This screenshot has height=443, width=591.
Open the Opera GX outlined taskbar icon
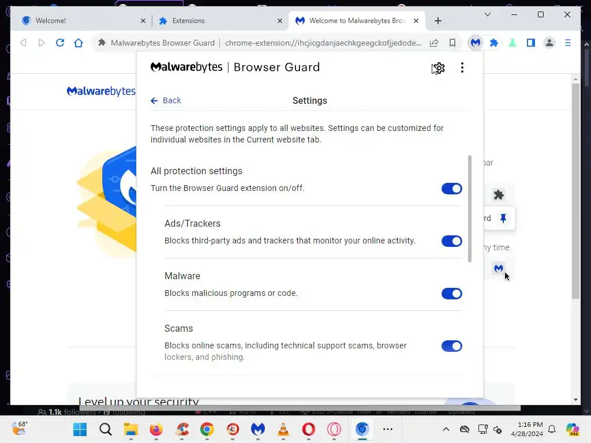pos(334,429)
